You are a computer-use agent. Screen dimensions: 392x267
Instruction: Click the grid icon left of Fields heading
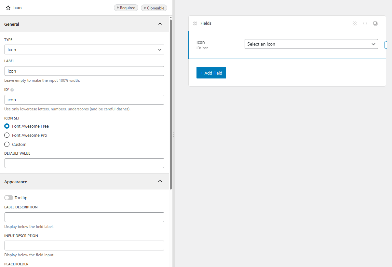pos(195,23)
